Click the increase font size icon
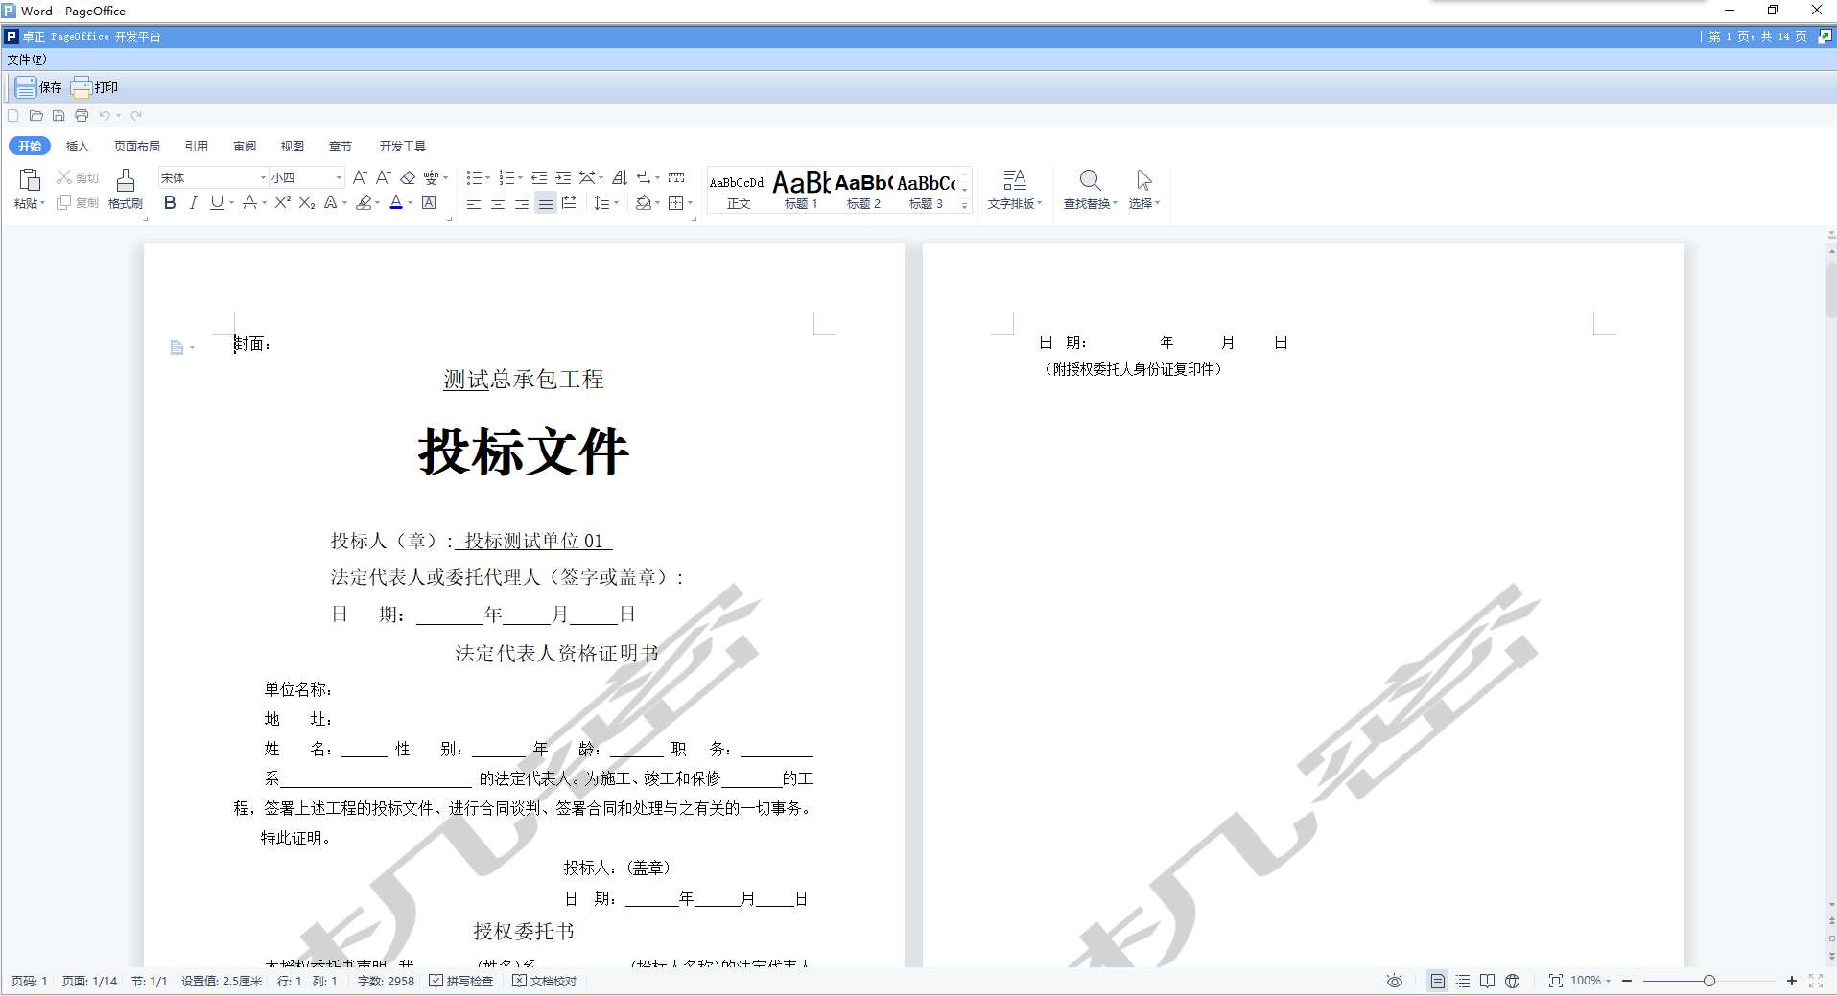 pyautogui.click(x=360, y=177)
